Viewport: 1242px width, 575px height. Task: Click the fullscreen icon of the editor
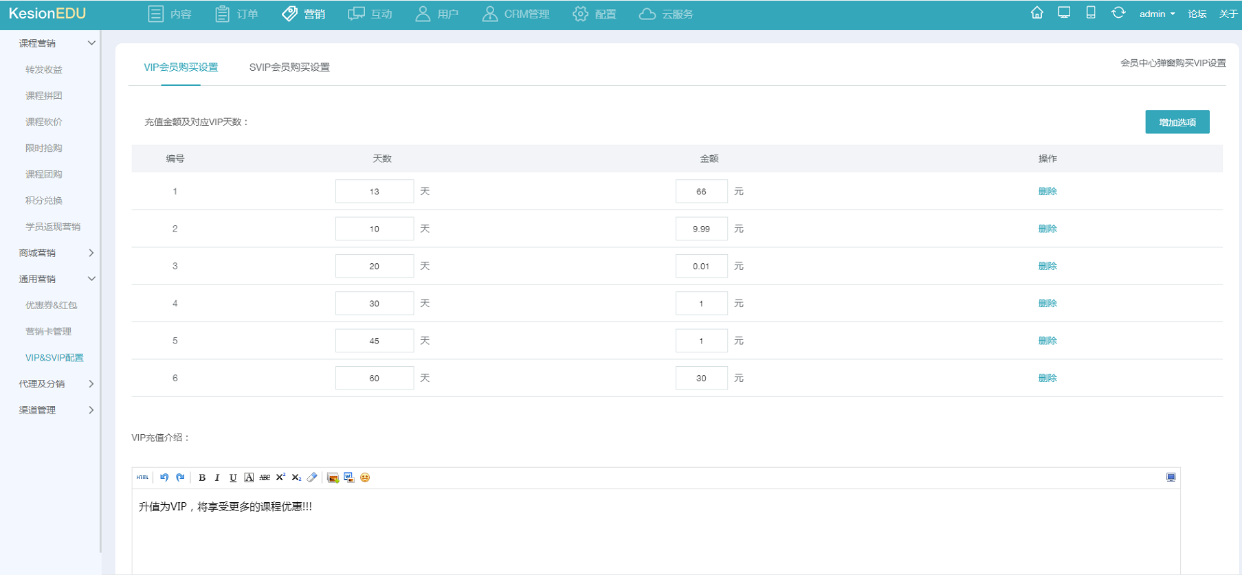(1171, 477)
